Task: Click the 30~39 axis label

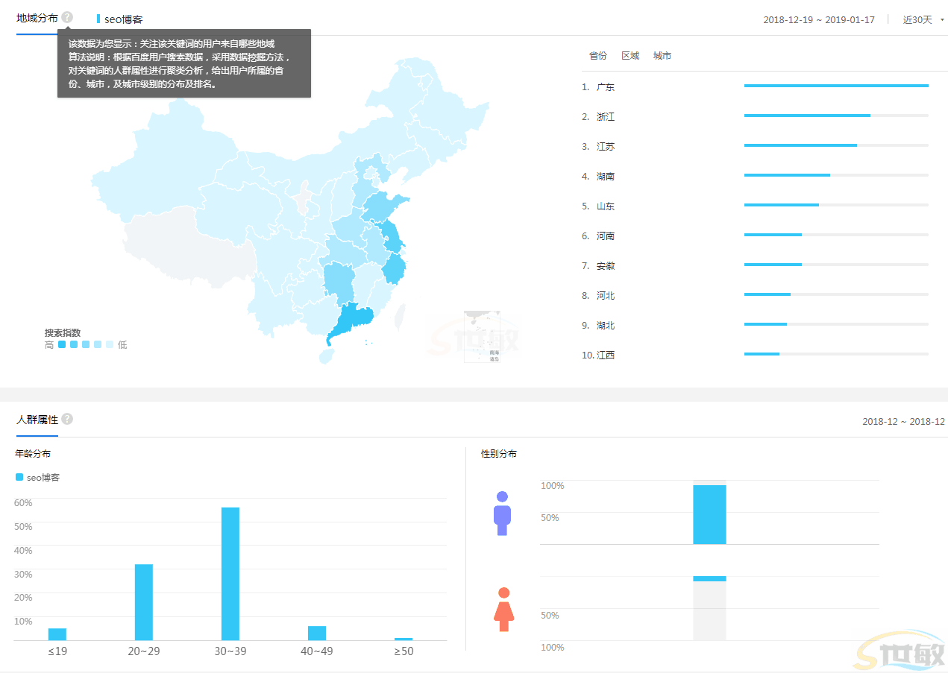Action: [230, 651]
